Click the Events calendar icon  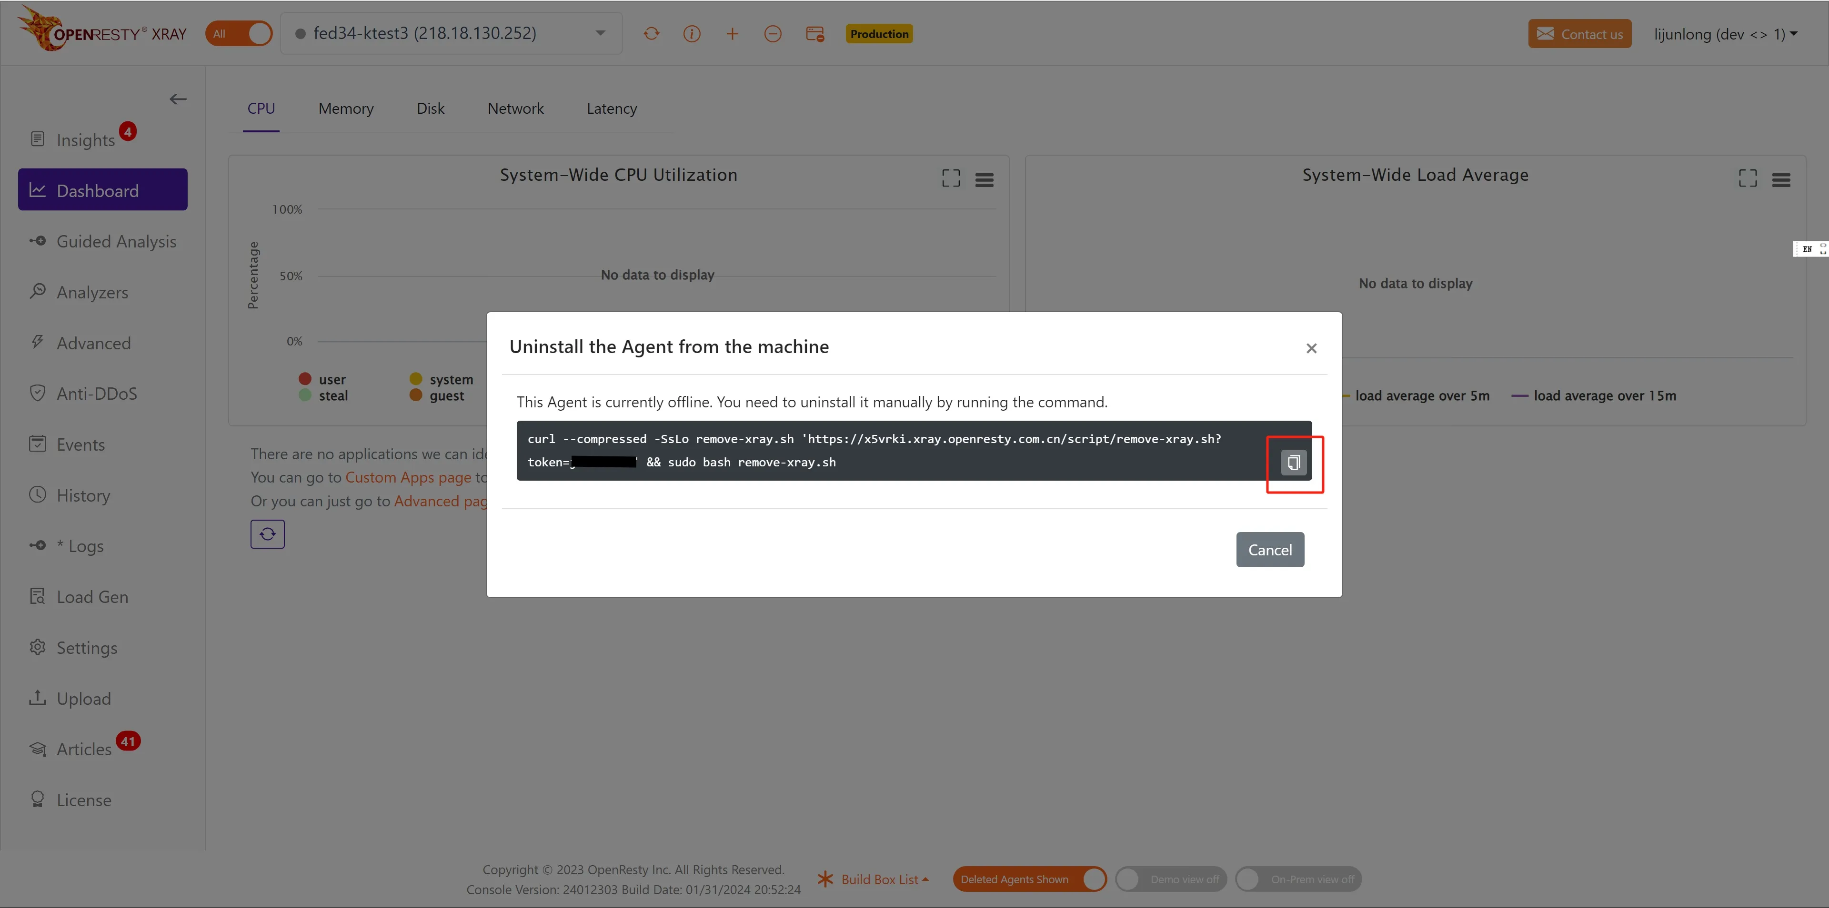(x=38, y=444)
